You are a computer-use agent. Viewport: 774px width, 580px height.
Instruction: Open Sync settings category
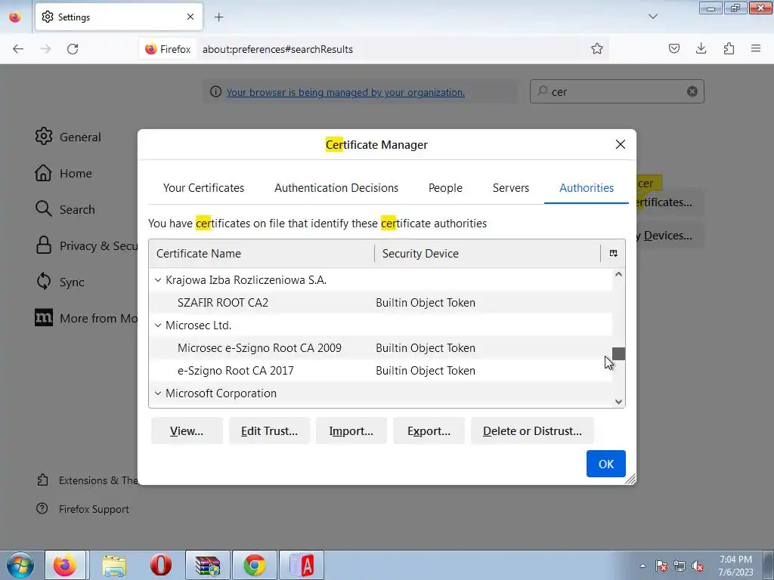pyautogui.click(x=59, y=282)
